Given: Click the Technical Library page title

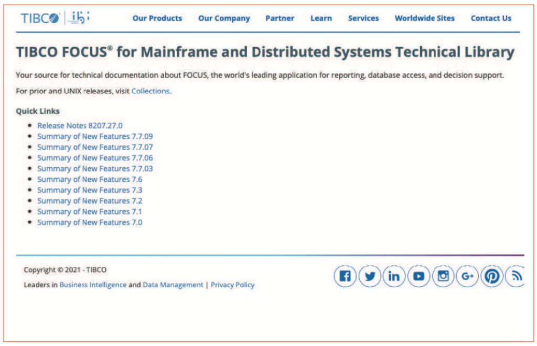Looking at the screenshot, I should click(265, 52).
